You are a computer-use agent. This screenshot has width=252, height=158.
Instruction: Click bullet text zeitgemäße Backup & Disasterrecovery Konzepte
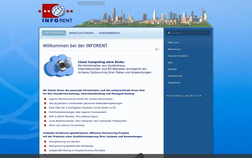coord(77,150)
